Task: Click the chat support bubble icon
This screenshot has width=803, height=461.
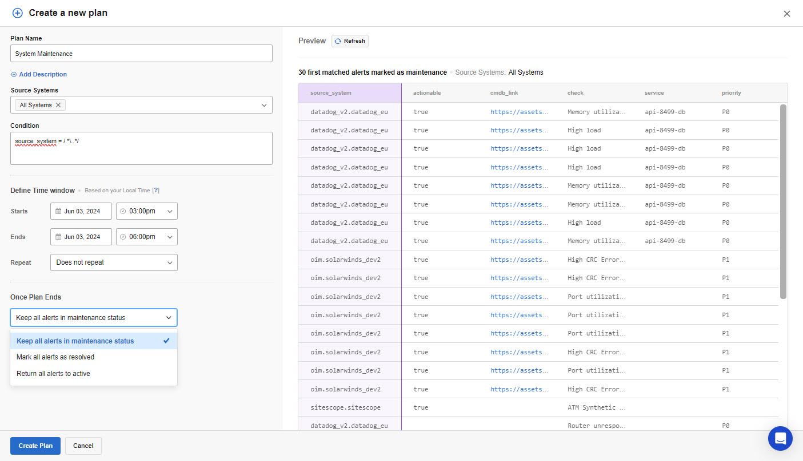Action: point(780,438)
